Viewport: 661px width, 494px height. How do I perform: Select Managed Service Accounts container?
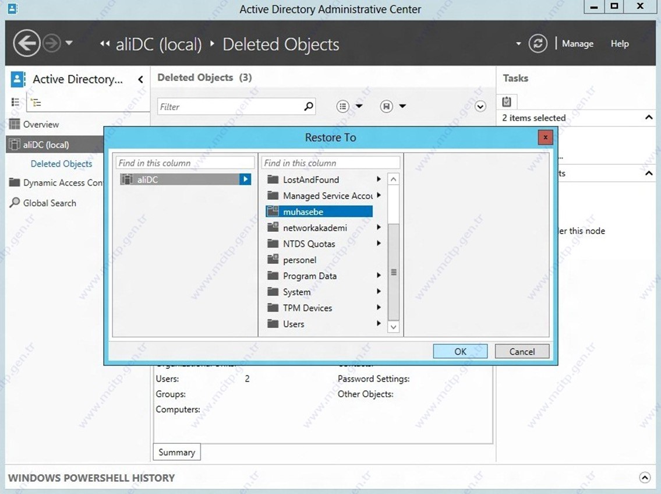[319, 196]
